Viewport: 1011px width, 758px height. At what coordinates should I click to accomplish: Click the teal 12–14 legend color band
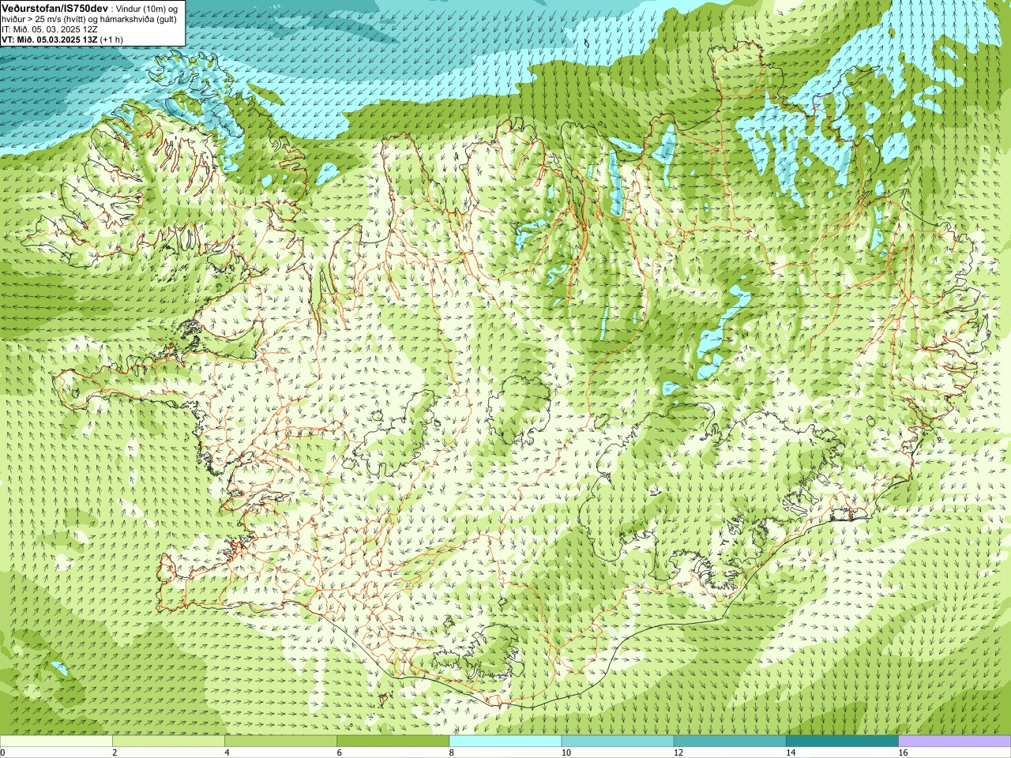pyautogui.click(x=730, y=741)
